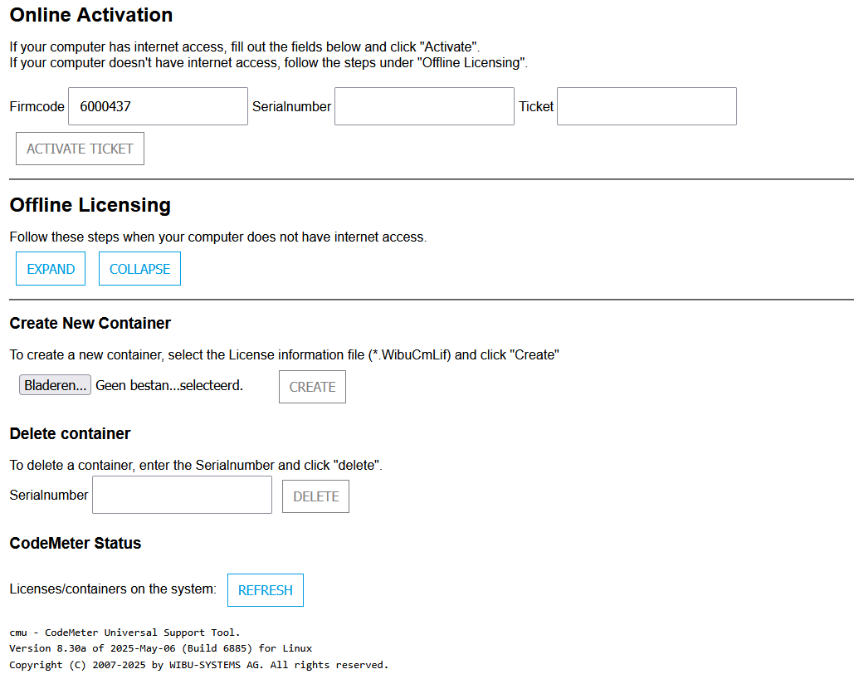The width and height of the screenshot is (854, 679).
Task: Focus the Serialnumber field under Online Activation
Action: [x=424, y=106]
